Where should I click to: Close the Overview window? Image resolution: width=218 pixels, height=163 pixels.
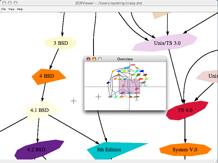click(x=88, y=59)
